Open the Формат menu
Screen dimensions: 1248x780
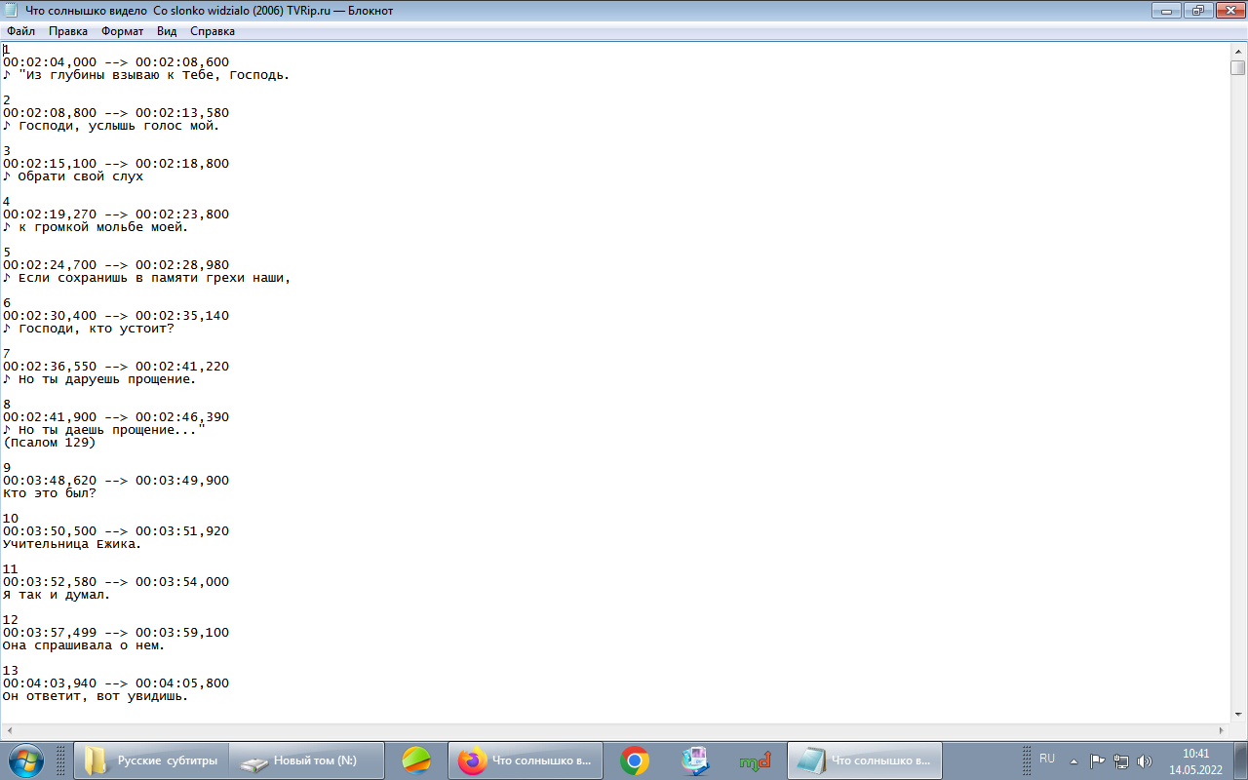pos(122,31)
